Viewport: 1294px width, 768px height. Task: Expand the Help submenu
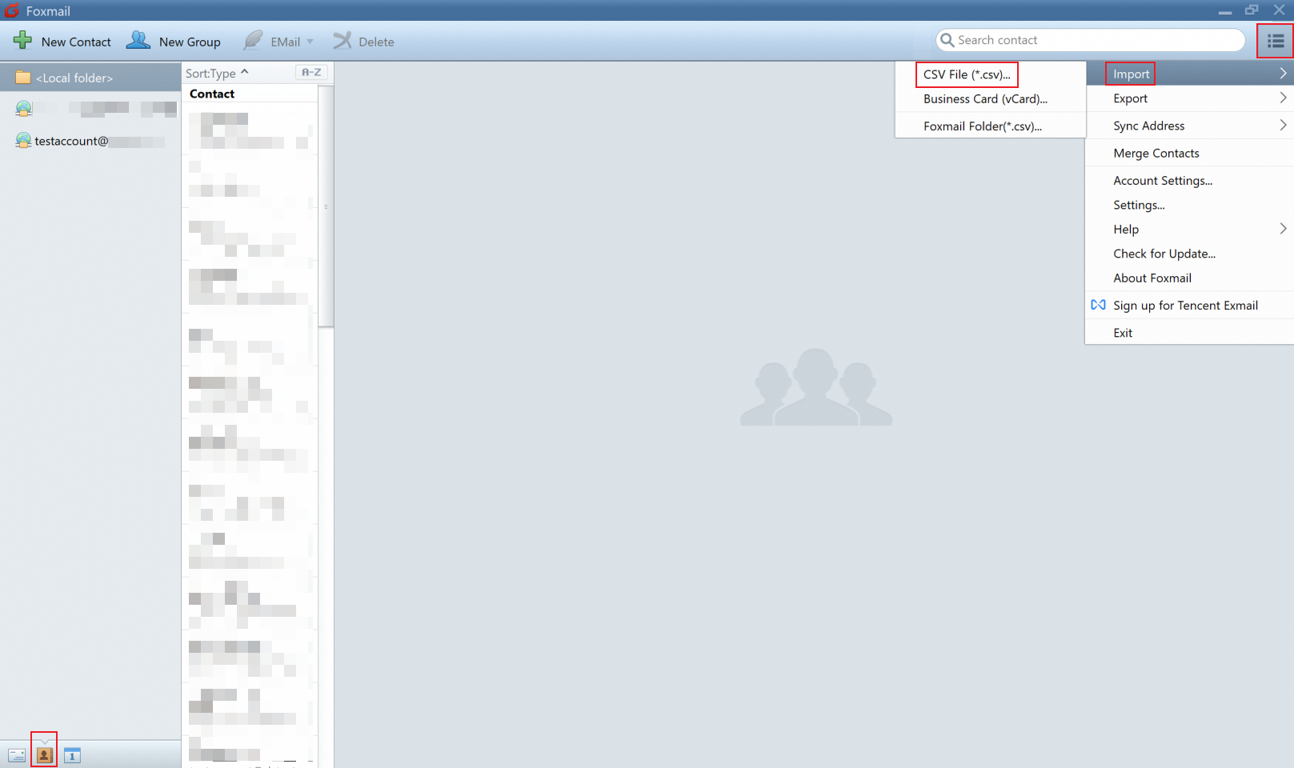coord(1125,229)
